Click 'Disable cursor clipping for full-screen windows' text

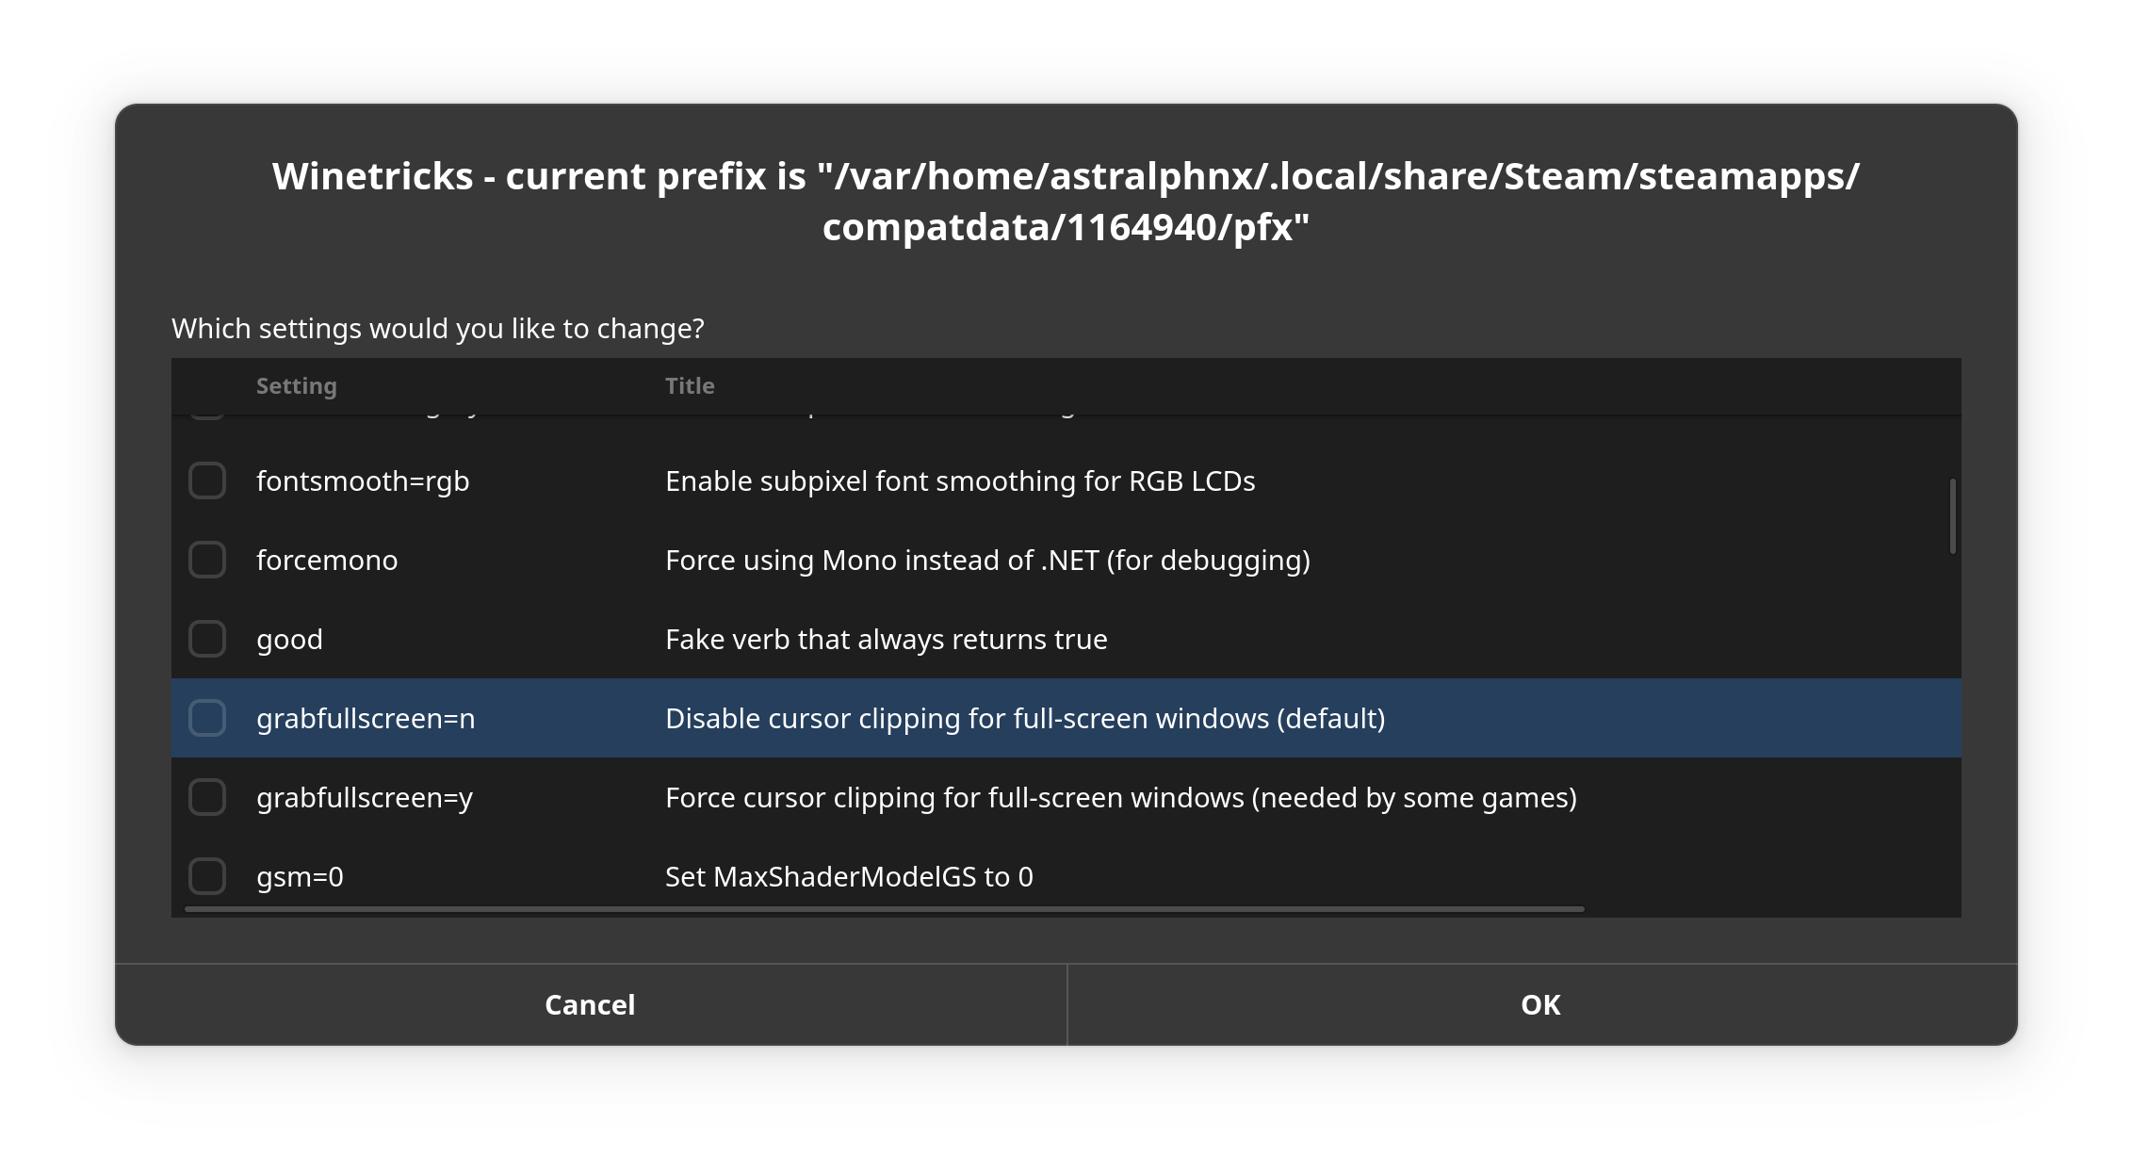[x=1025, y=719]
